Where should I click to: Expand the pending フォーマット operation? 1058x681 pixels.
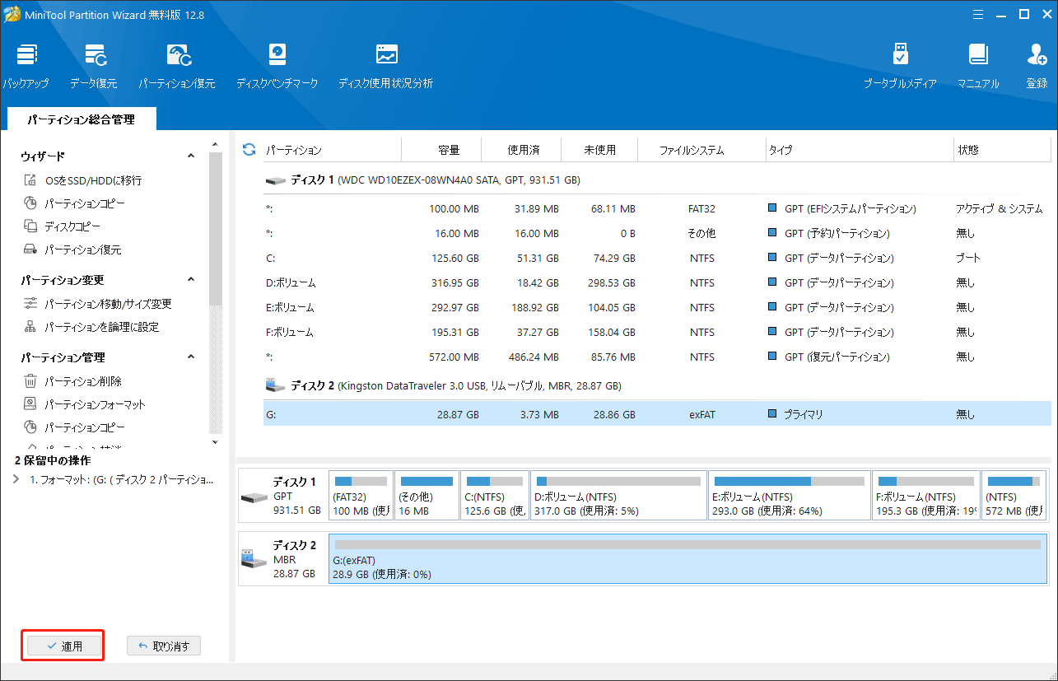(x=17, y=479)
